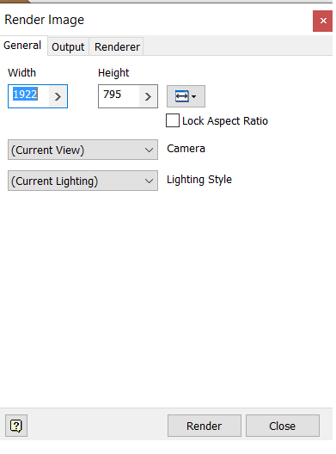The width and height of the screenshot is (336, 454).
Task: Switch to the Renderer tab
Action: point(117,46)
